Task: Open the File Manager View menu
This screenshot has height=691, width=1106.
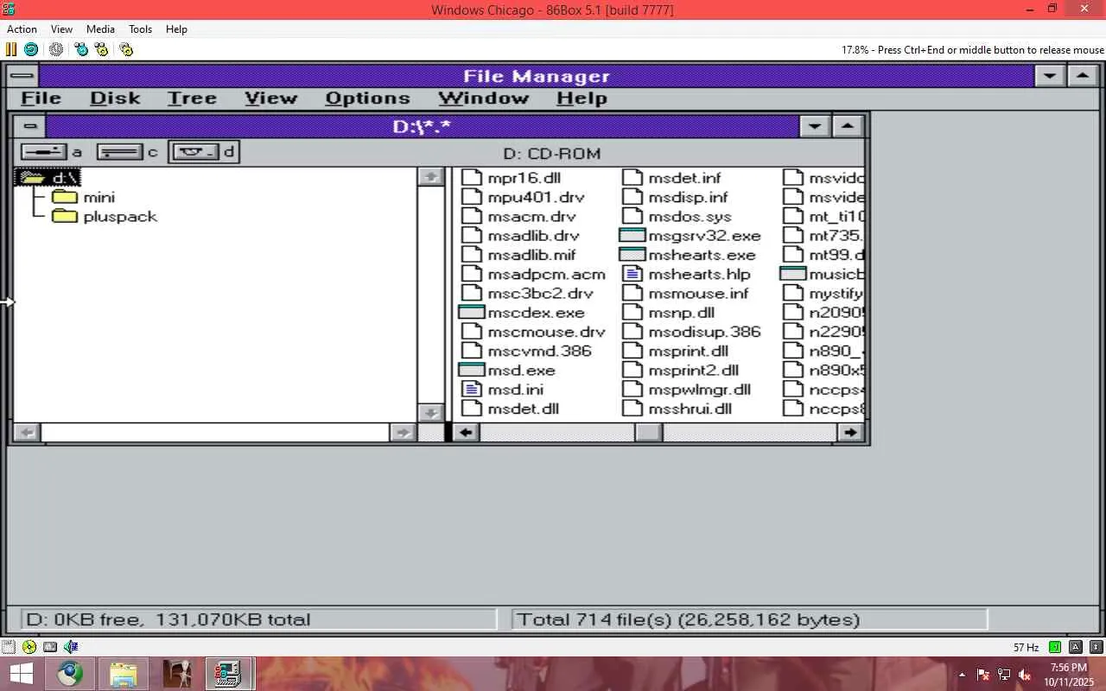Action: [x=270, y=98]
